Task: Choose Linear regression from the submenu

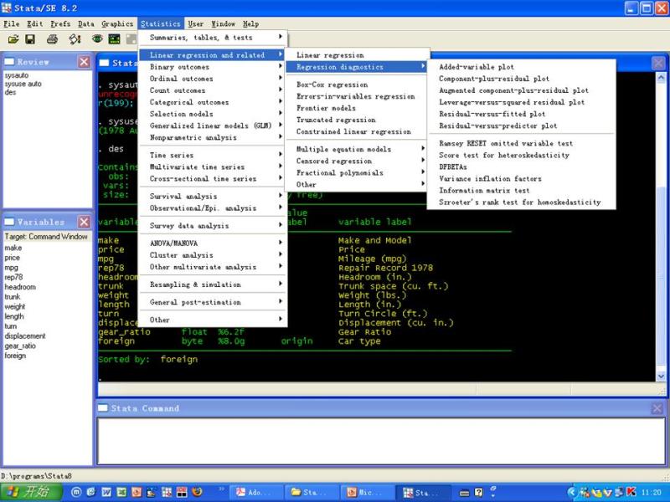Action: (x=358, y=55)
